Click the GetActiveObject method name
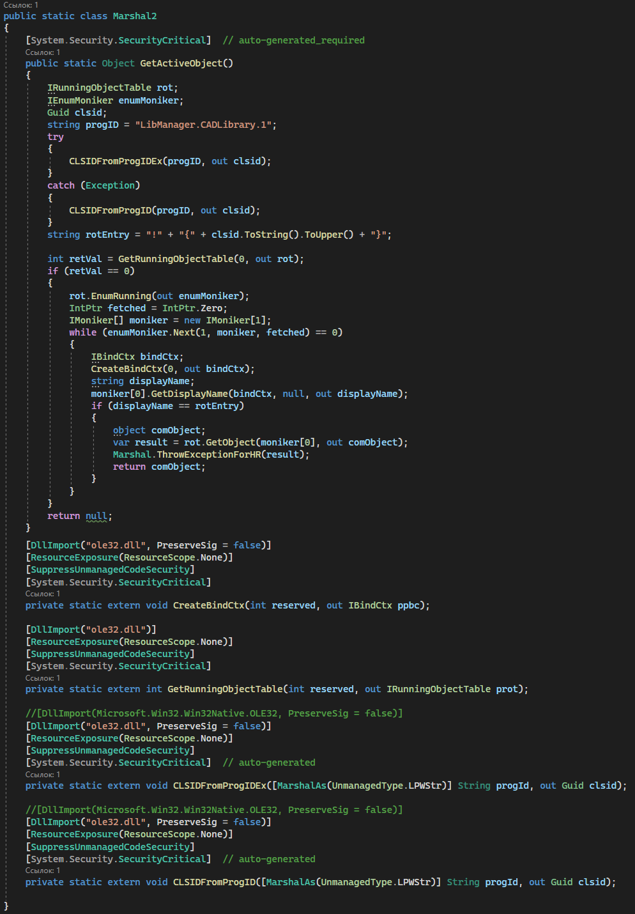 coord(181,63)
